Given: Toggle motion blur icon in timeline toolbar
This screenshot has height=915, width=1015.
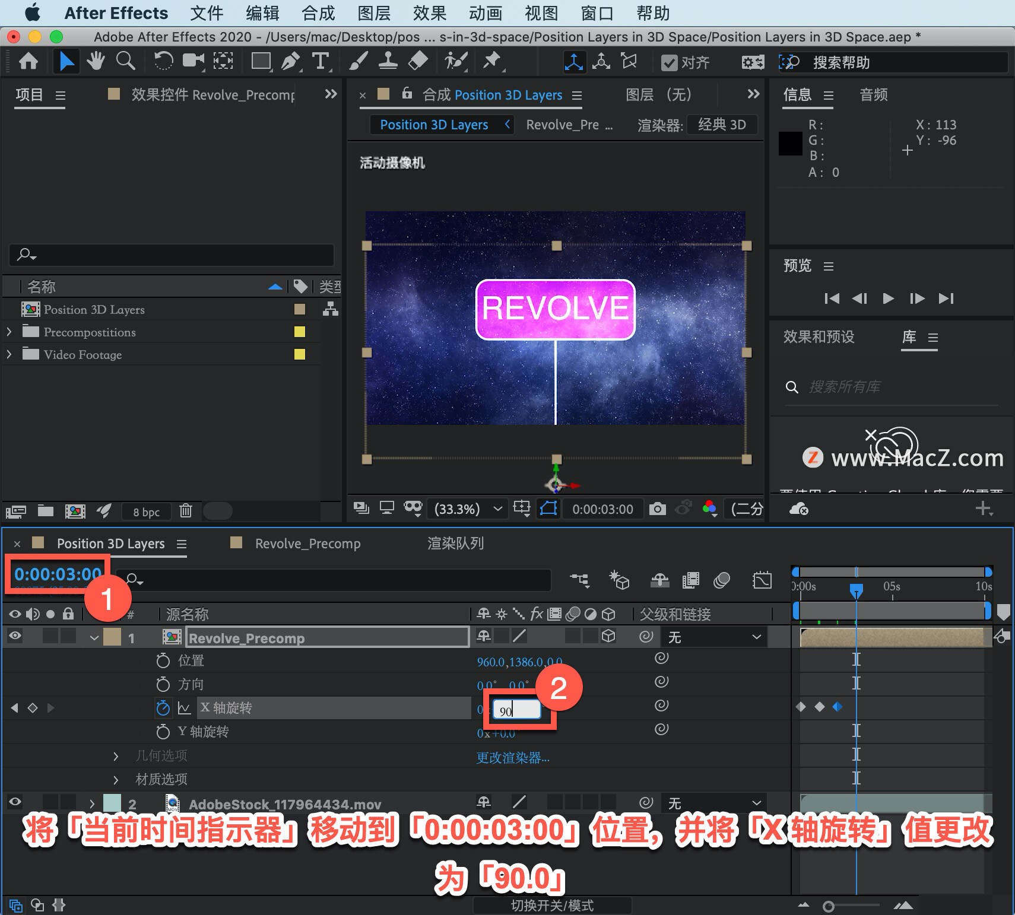Looking at the screenshot, I should 722,580.
